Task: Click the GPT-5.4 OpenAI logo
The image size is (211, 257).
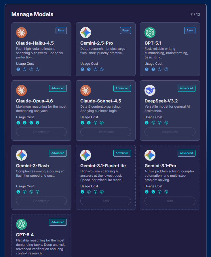Action: click(x=22, y=224)
